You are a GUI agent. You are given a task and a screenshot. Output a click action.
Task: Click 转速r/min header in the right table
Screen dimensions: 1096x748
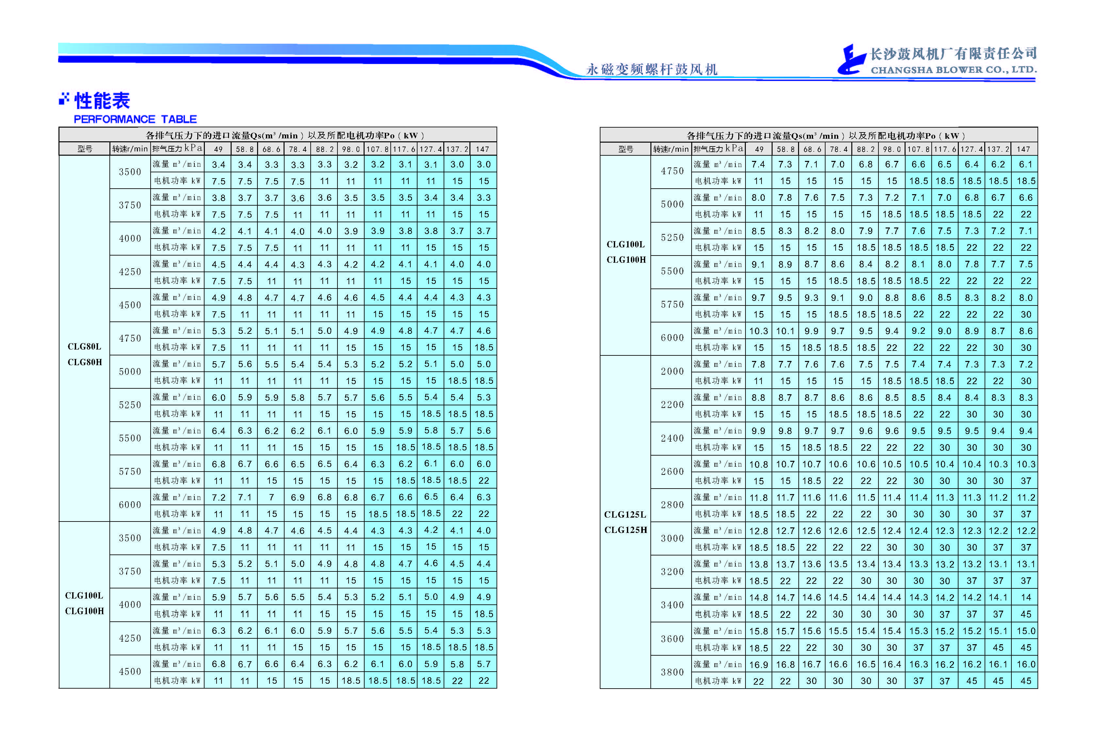pos(671,149)
